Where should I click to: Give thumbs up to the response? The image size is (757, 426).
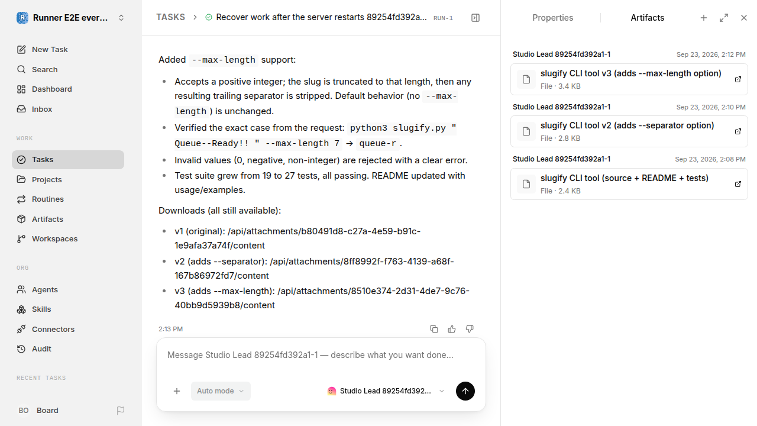(x=452, y=329)
